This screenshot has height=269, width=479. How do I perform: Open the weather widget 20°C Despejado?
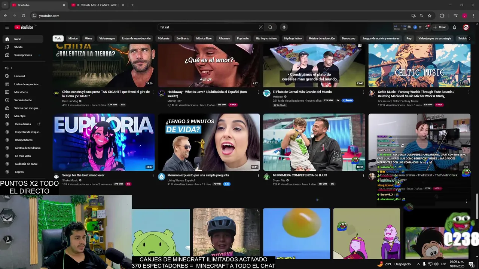click(x=394, y=264)
